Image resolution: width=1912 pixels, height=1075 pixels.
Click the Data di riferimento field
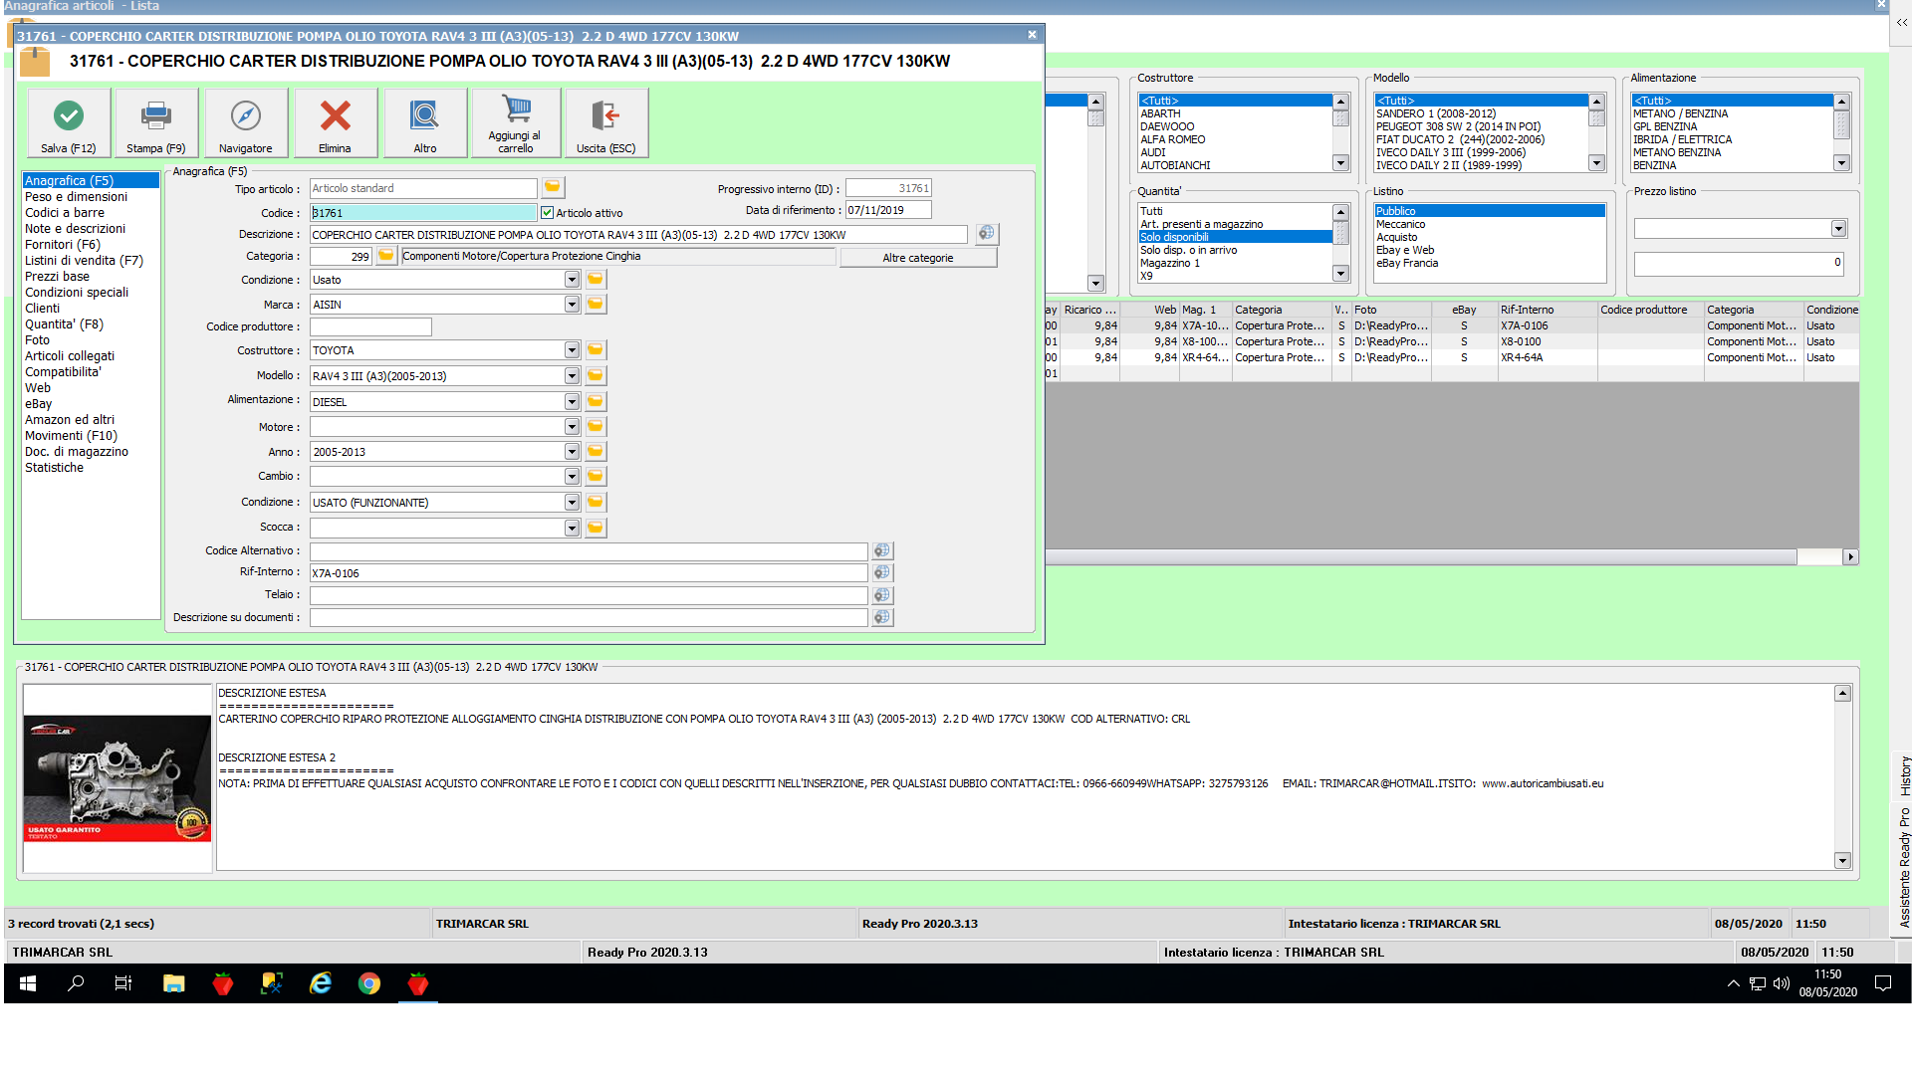tap(888, 210)
